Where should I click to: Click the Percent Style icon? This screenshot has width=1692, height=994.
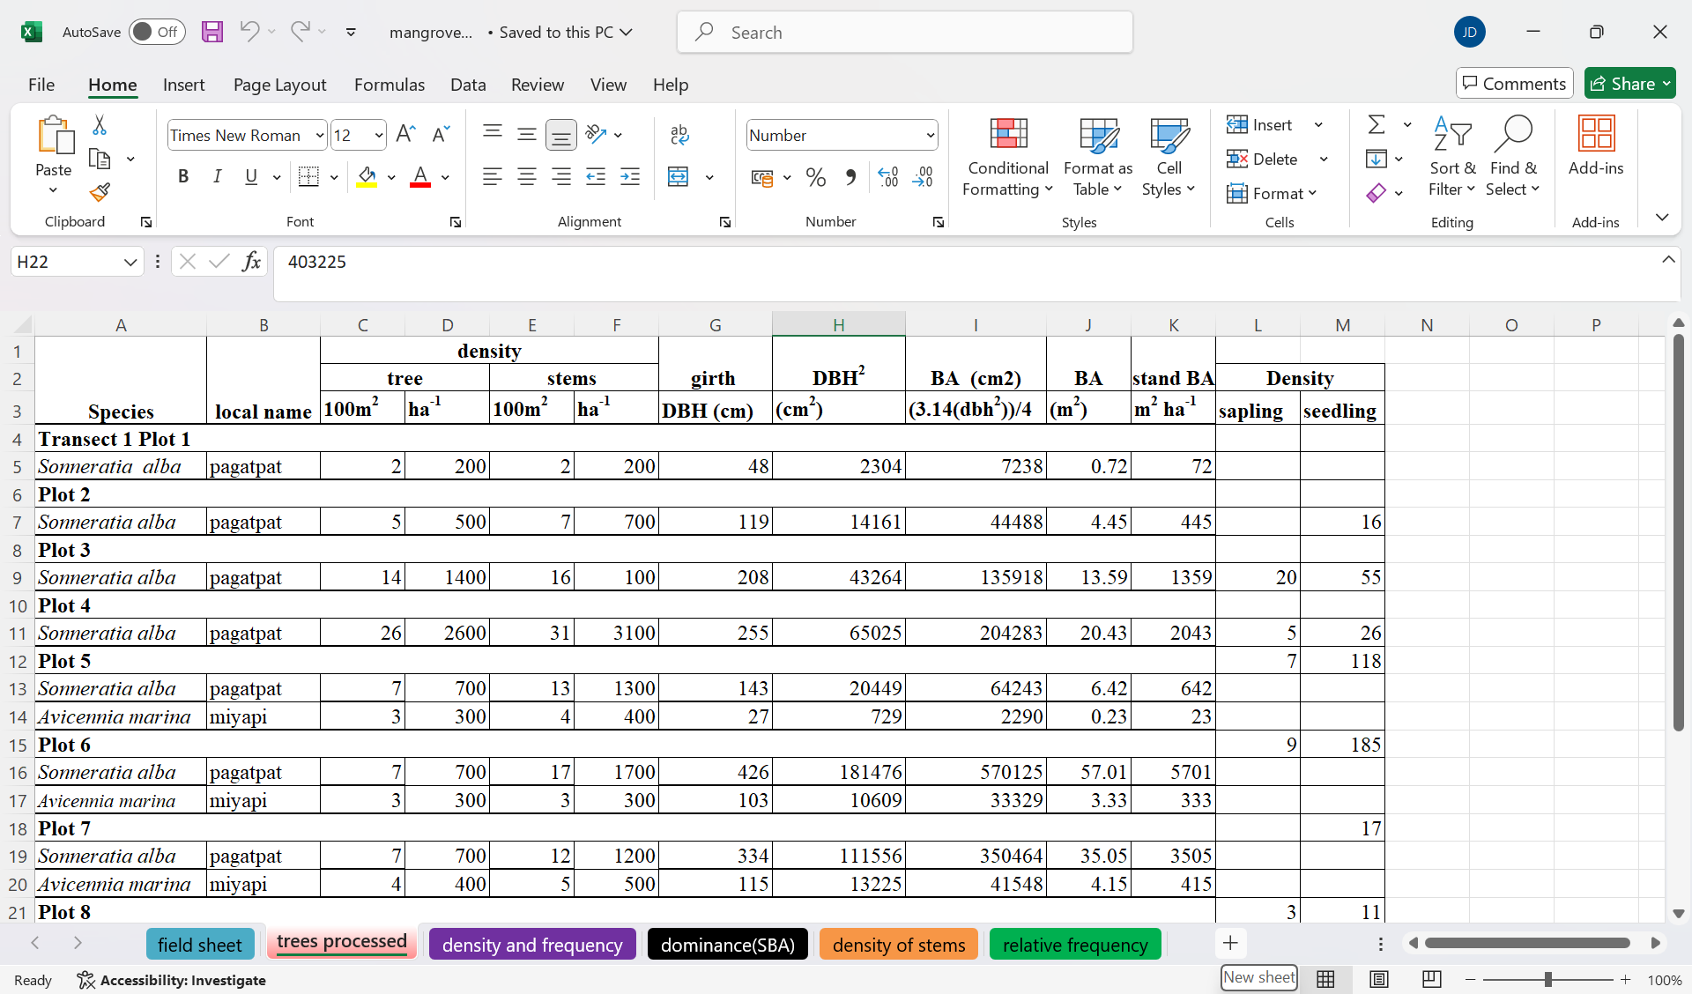tap(816, 177)
